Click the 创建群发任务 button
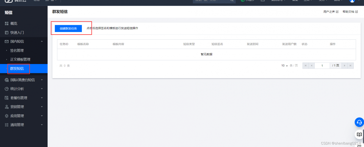 pos(68,28)
